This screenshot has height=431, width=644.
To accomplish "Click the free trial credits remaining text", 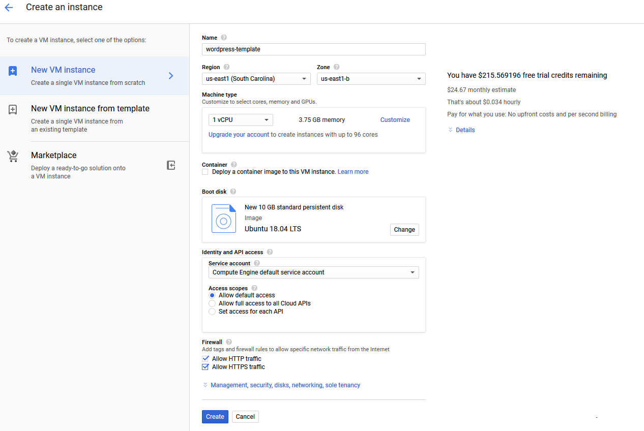I will (527, 75).
